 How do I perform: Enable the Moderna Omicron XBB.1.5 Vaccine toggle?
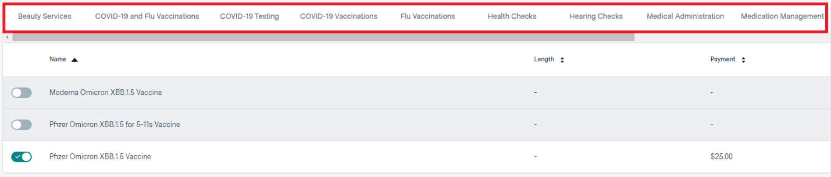click(21, 93)
